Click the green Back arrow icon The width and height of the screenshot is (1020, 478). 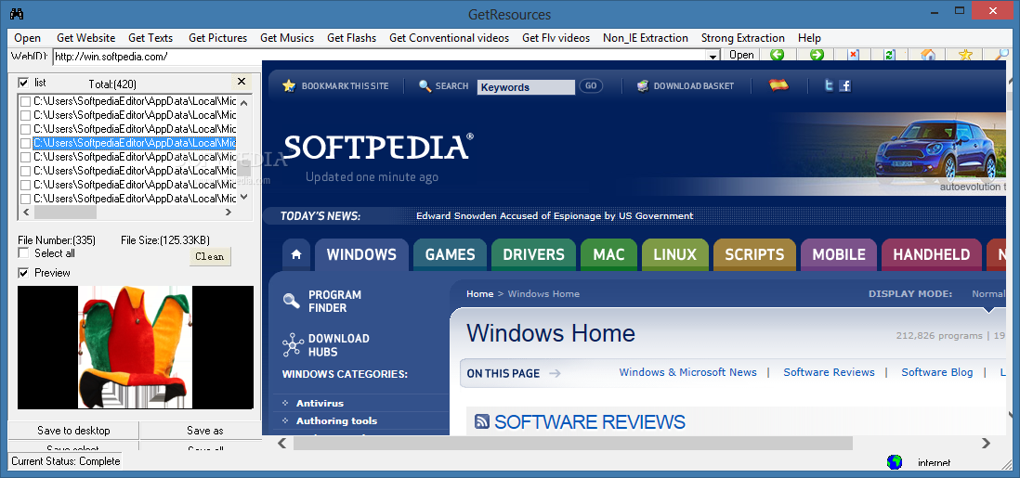pos(778,56)
